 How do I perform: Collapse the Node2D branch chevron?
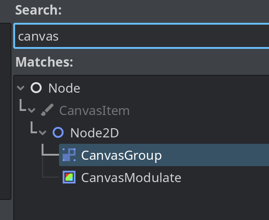tap(43, 132)
